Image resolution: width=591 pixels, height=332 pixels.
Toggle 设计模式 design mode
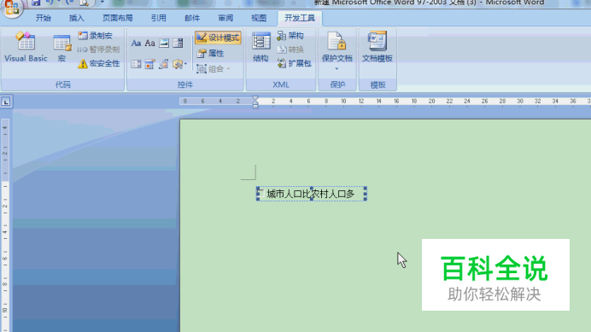point(218,38)
